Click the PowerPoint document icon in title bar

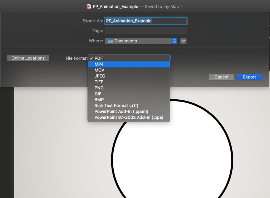click(x=89, y=6)
